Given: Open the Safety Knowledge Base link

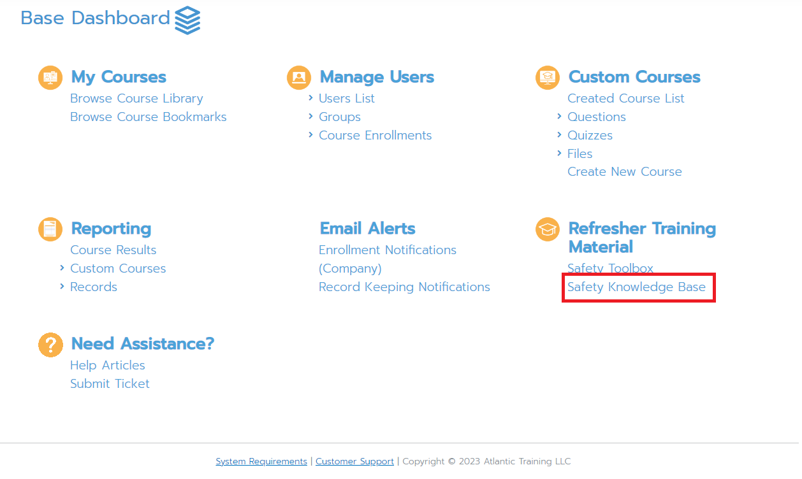Looking at the screenshot, I should (636, 287).
